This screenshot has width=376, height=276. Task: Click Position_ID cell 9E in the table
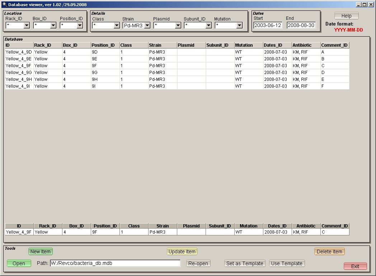pos(105,59)
